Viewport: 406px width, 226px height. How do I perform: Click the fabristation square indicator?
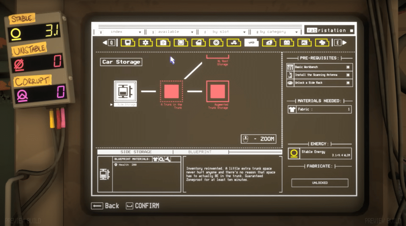(x=351, y=31)
